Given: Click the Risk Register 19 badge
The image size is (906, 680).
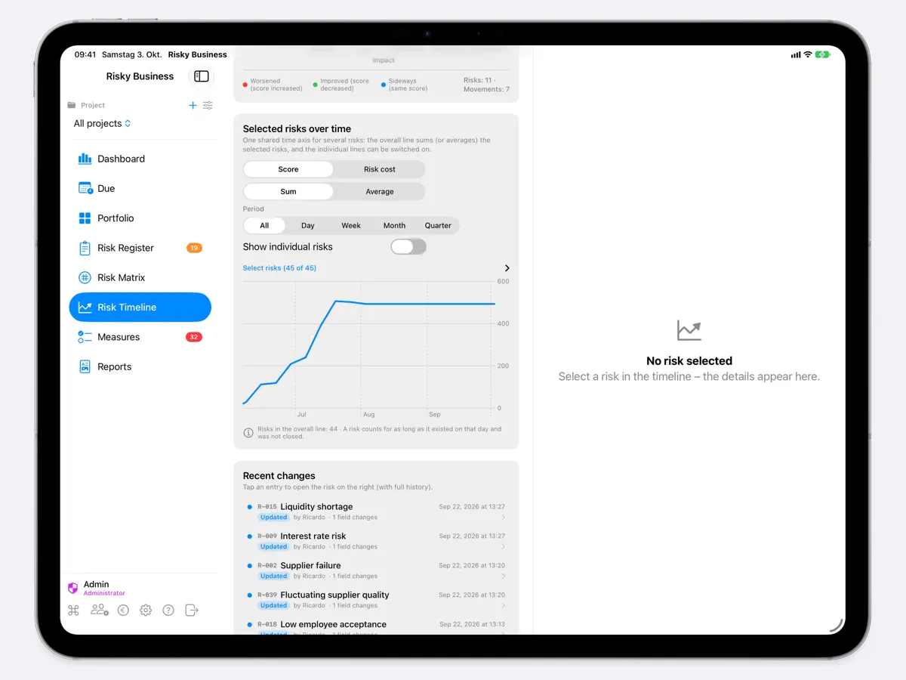Looking at the screenshot, I should (194, 248).
